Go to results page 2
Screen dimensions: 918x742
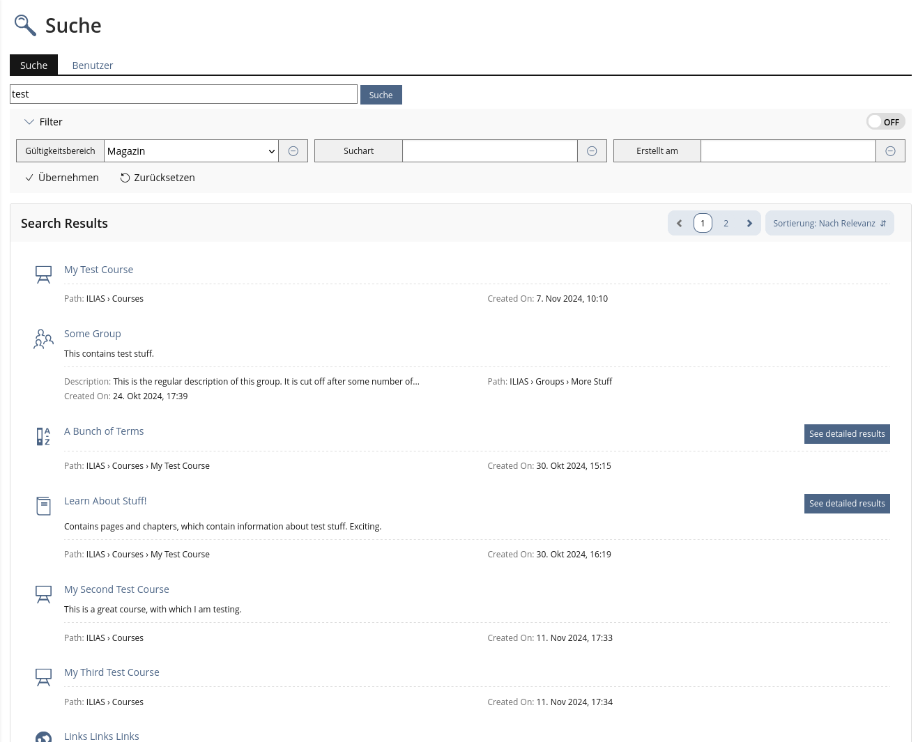[x=726, y=224]
